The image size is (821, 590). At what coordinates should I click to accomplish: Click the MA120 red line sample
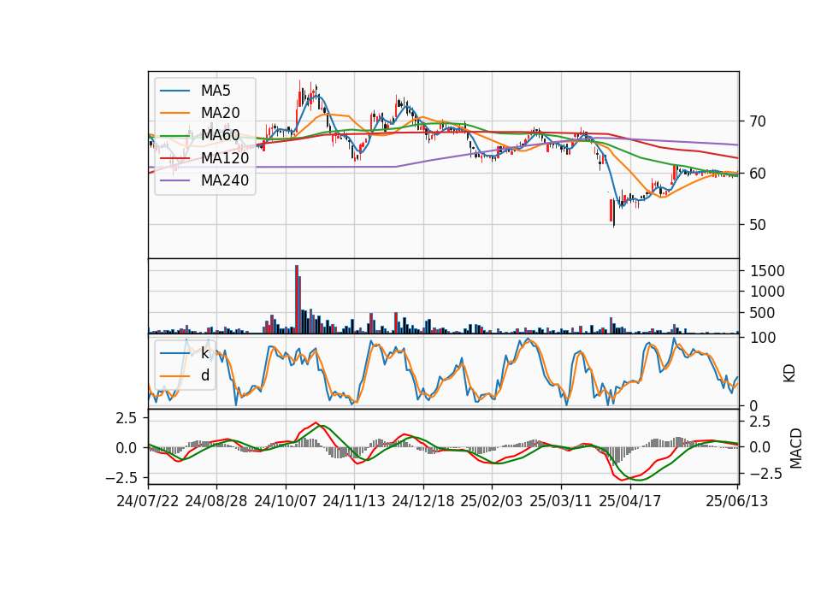point(174,157)
